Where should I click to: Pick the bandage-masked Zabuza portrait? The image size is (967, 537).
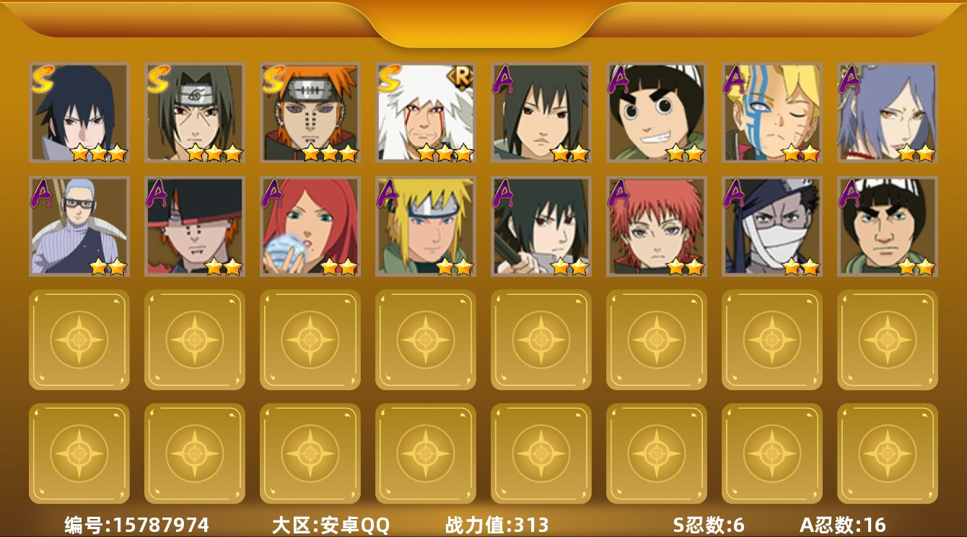[772, 226]
